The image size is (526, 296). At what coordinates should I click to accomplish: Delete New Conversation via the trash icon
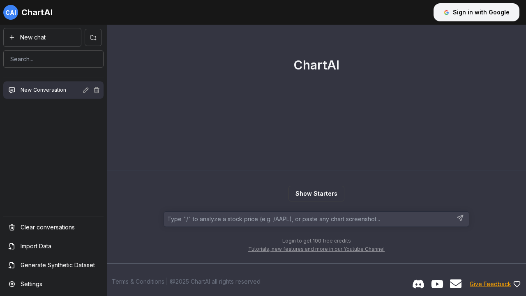click(x=96, y=90)
